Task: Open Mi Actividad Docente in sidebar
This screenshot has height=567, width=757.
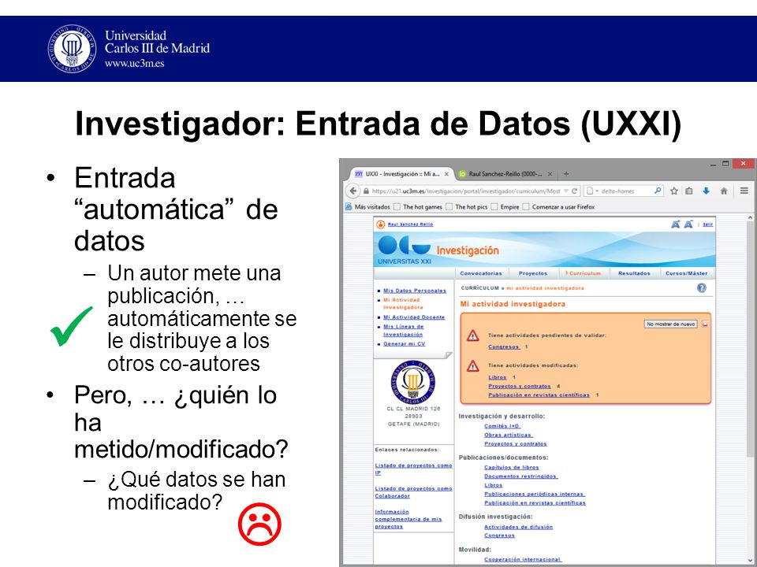Action: (x=414, y=317)
